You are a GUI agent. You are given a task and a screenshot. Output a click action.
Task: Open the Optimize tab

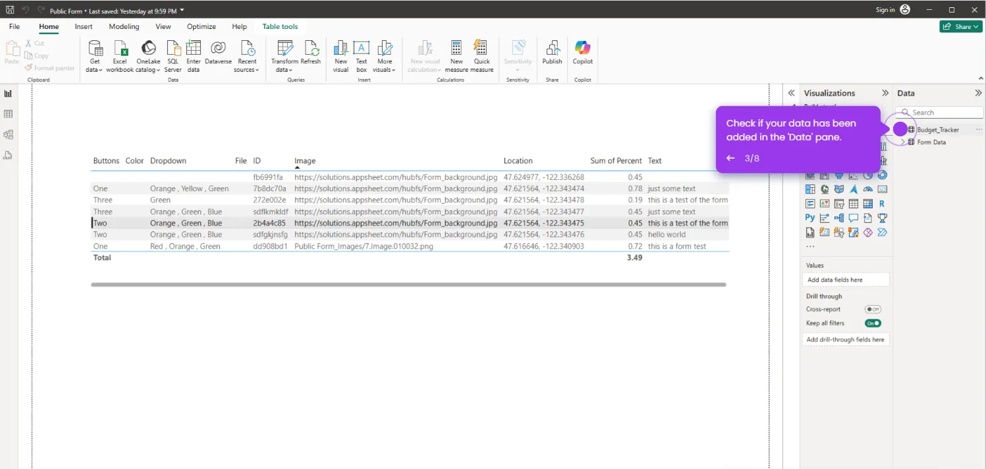tap(202, 26)
